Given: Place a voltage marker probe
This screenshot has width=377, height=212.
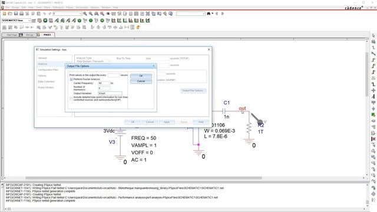Looking at the screenshot, I should tap(57, 21).
